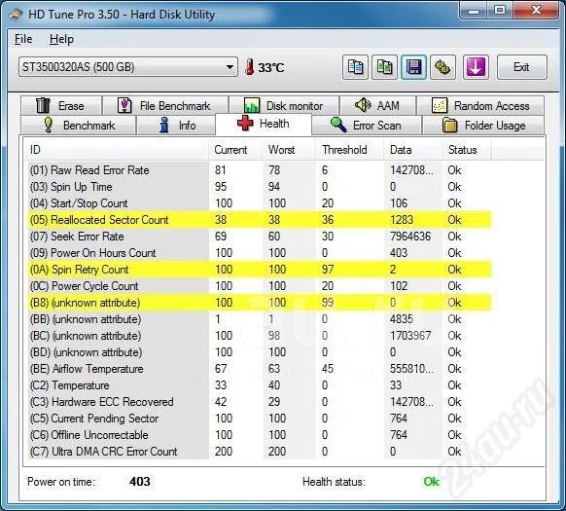The image size is (566, 511).
Task: Open the Error Scan tab
Action: point(367,125)
